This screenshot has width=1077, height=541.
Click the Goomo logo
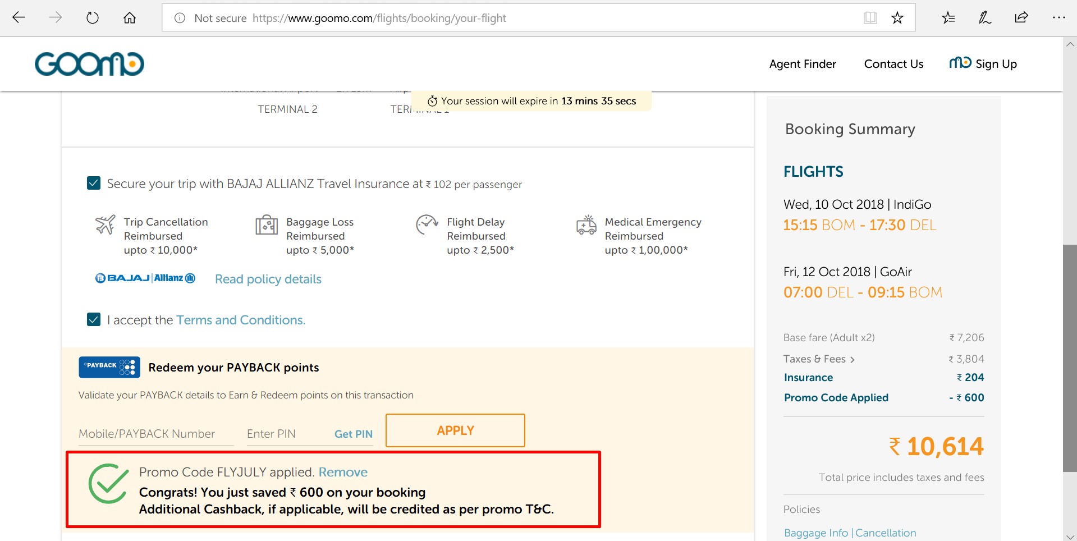tap(89, 64)
